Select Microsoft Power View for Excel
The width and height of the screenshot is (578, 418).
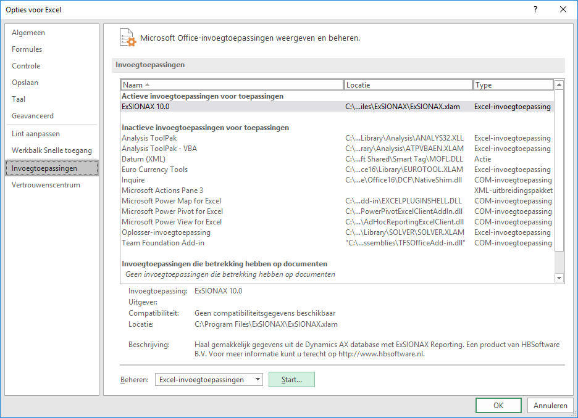(x=337, y=222)
